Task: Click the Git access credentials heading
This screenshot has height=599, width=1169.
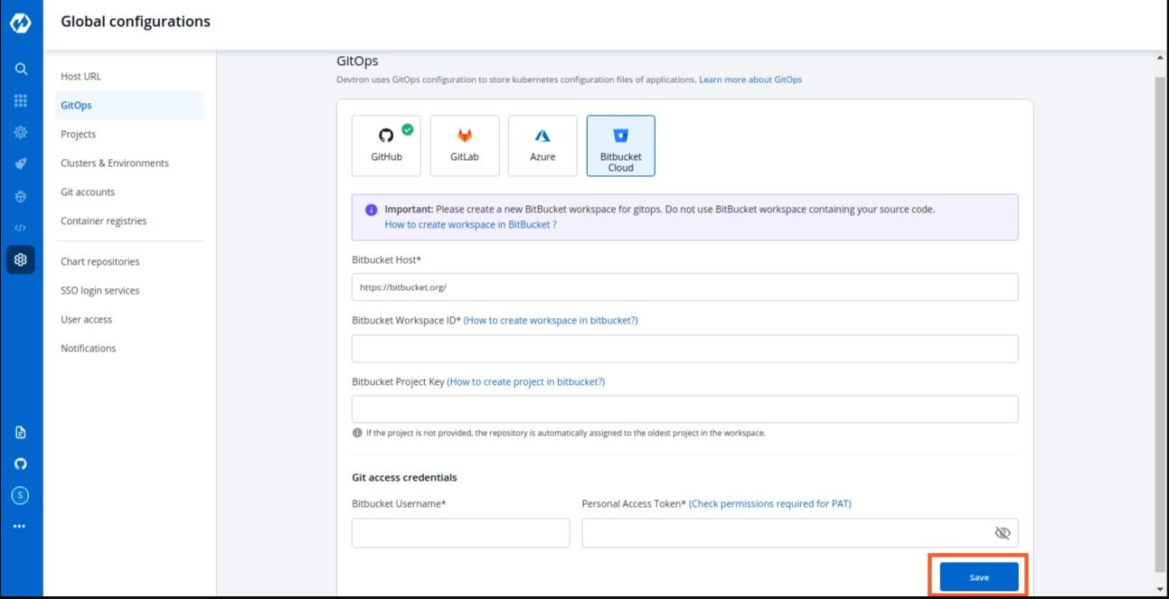Action: click(x=404, y=477)
